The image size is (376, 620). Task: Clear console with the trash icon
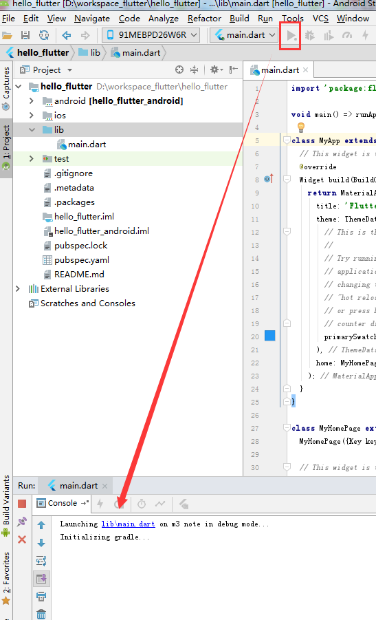tap(41, 614)
